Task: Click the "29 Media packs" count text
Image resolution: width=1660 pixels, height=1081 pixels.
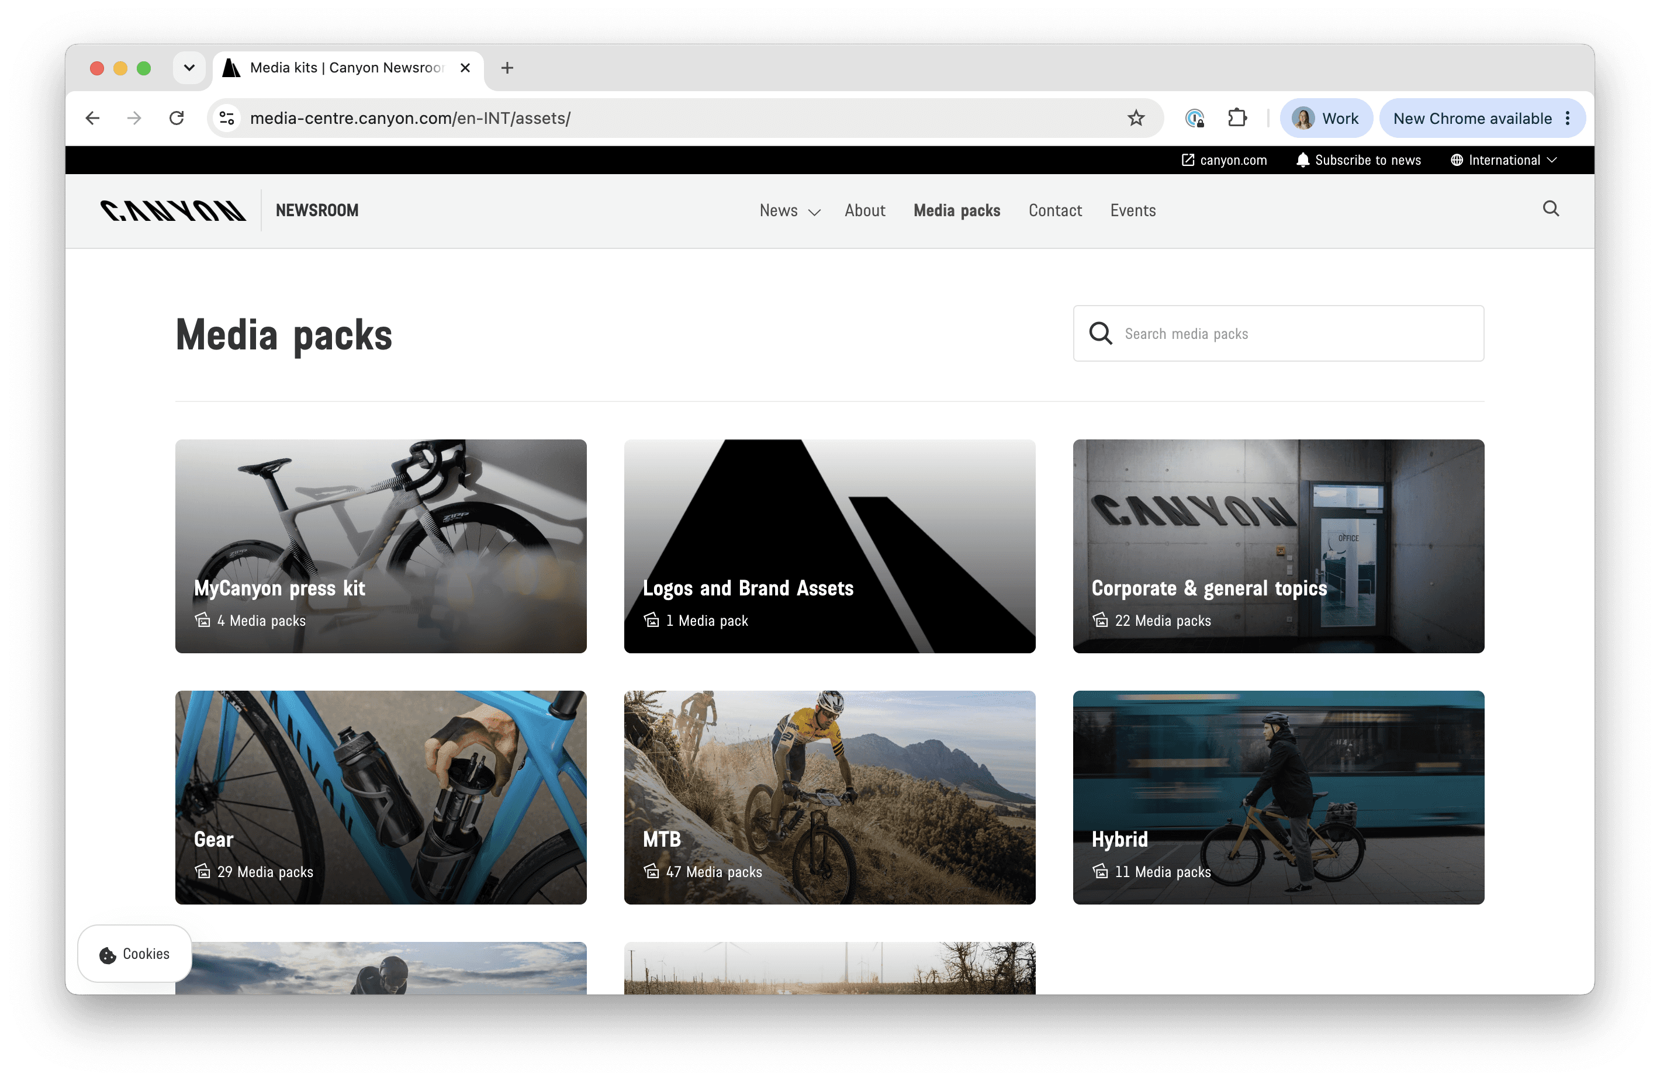Action: (265, 872)
